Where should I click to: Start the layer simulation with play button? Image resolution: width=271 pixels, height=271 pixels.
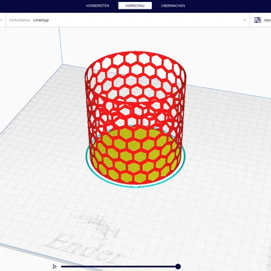54,266
